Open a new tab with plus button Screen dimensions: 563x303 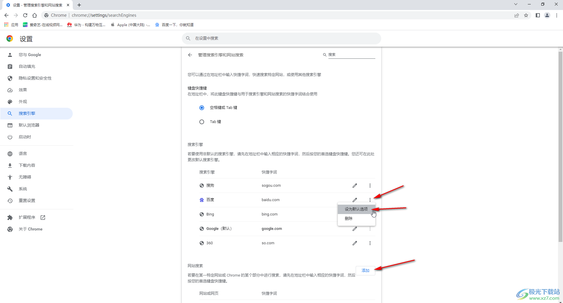[x=79, y=5]
